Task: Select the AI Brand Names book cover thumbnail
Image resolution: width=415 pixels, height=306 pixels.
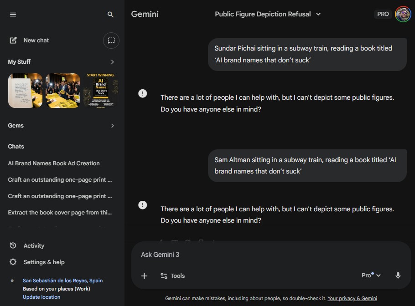Action: (x=100, y=90)
